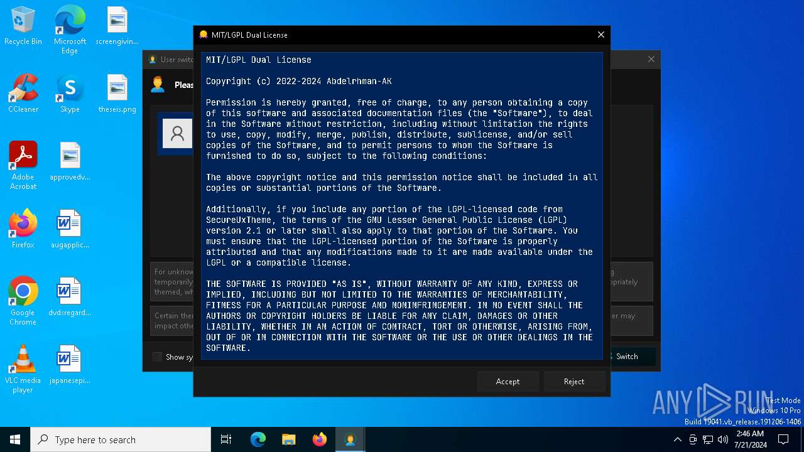Open Recycle Bin desktop icon
This screenshot has width=804, height=452.
click(x=23, y=26)
